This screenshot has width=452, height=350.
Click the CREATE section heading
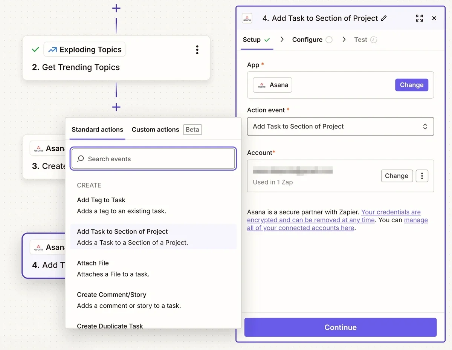pos(89,185)
